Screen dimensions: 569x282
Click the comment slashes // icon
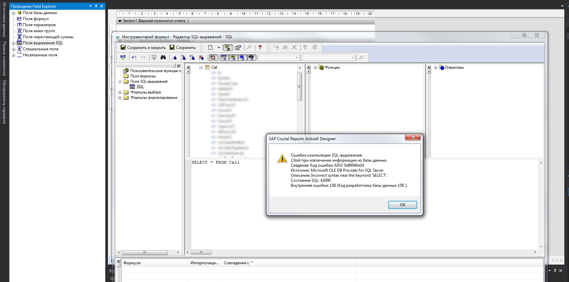(x=361, y=58)
